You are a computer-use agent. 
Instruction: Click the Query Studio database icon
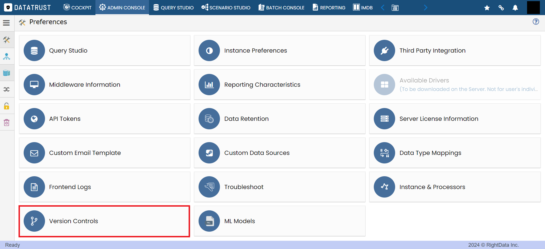34,51
